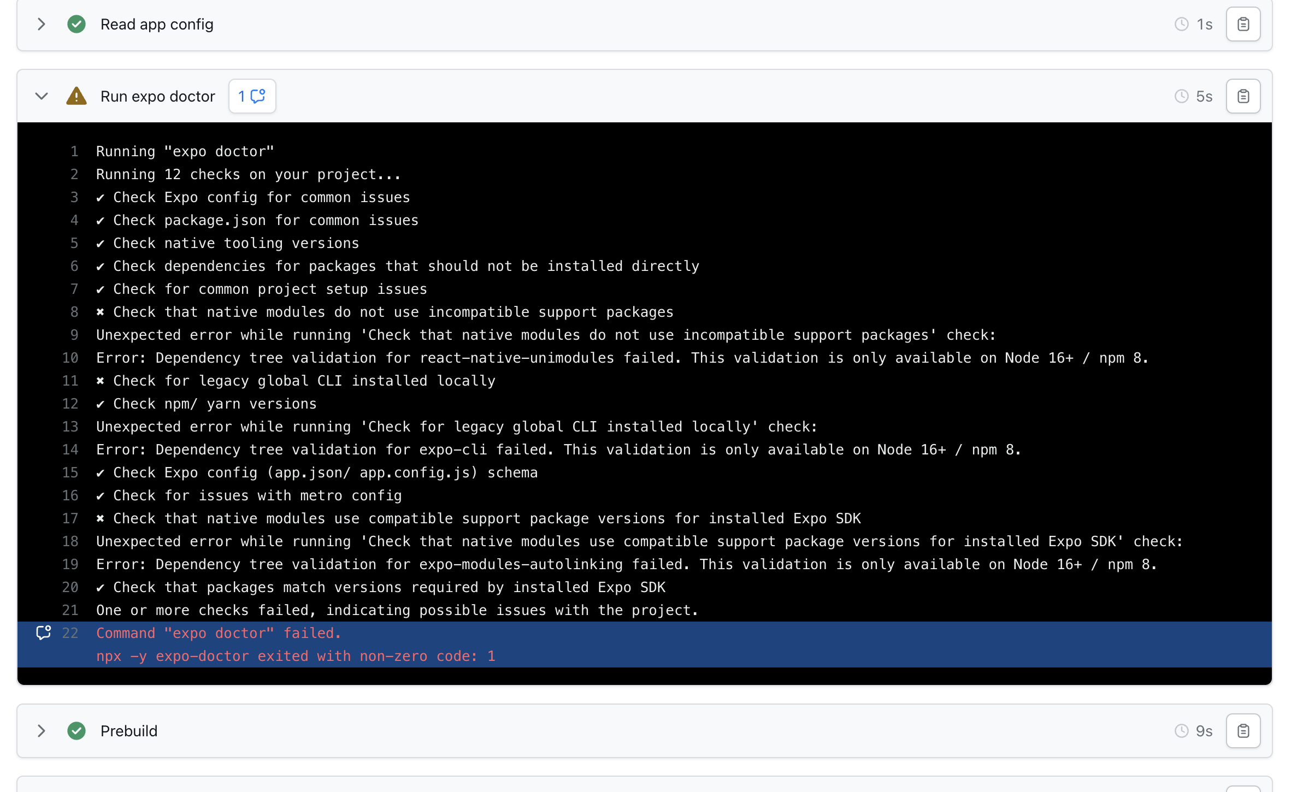This screenshot has width=1297, height=792.
Task: Click line Check Expo config for common issues
Action: coord(253,197)
